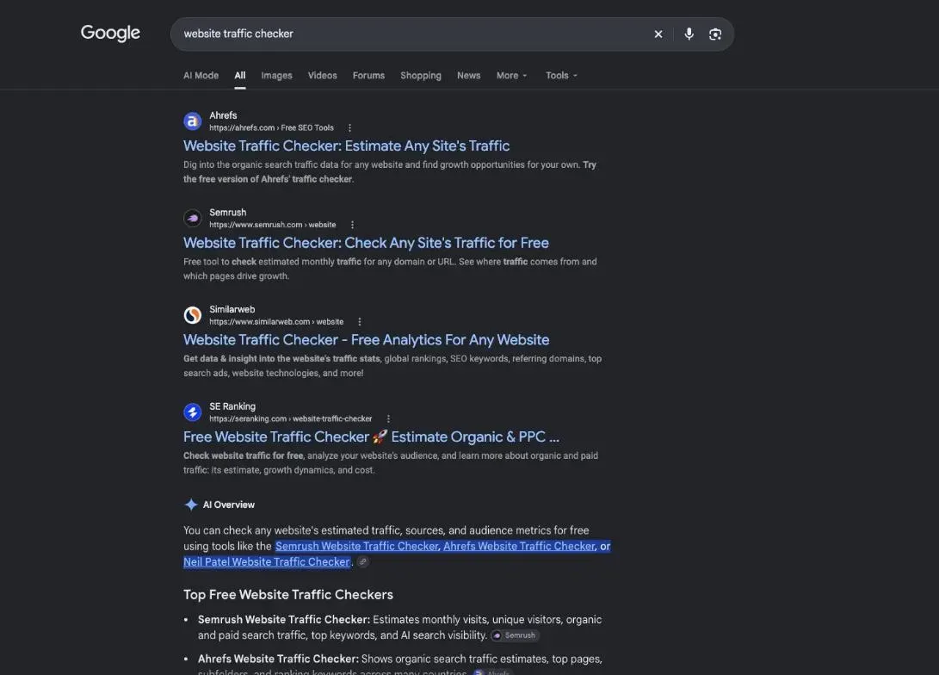Image resolution: width=939 pixels, height=675 pixels.
Task: Click the SE Ranking site name text
Action: coord(232,406)
